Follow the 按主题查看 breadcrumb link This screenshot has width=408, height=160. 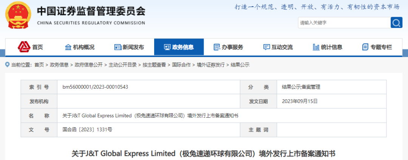(x=154, y=65)
